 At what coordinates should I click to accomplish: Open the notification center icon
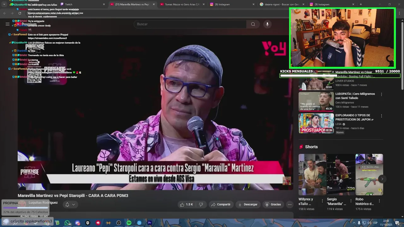point(398,223)
